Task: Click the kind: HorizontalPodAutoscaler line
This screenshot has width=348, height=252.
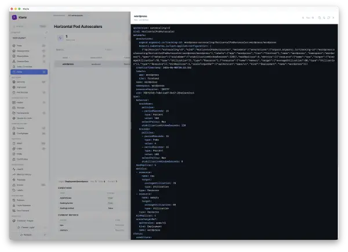Action: (154, 31)
